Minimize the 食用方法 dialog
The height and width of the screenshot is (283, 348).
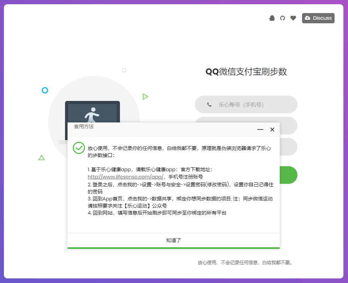260,130
